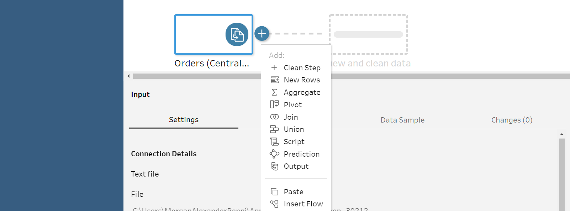Click the New Rows icon in menu

[274, 80]
